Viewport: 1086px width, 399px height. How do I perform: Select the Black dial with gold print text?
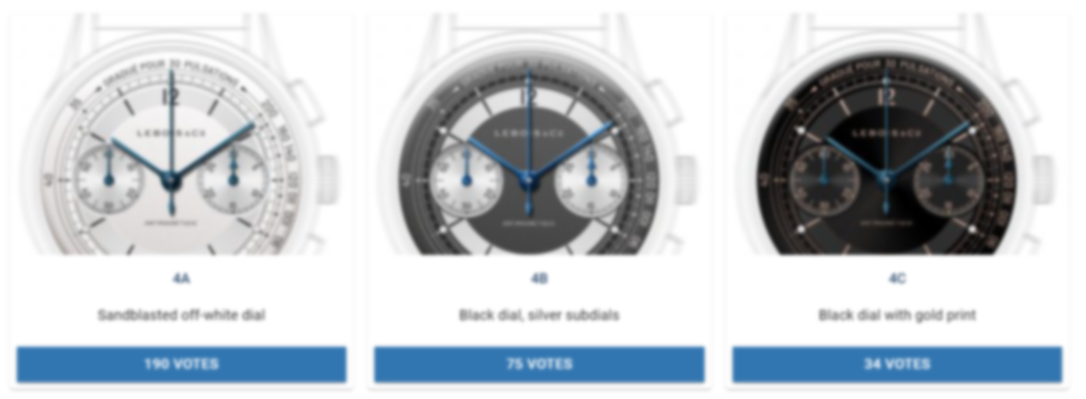(x=897, y=315)
